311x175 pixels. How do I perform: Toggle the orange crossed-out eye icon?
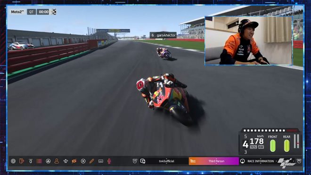point(74,161)
